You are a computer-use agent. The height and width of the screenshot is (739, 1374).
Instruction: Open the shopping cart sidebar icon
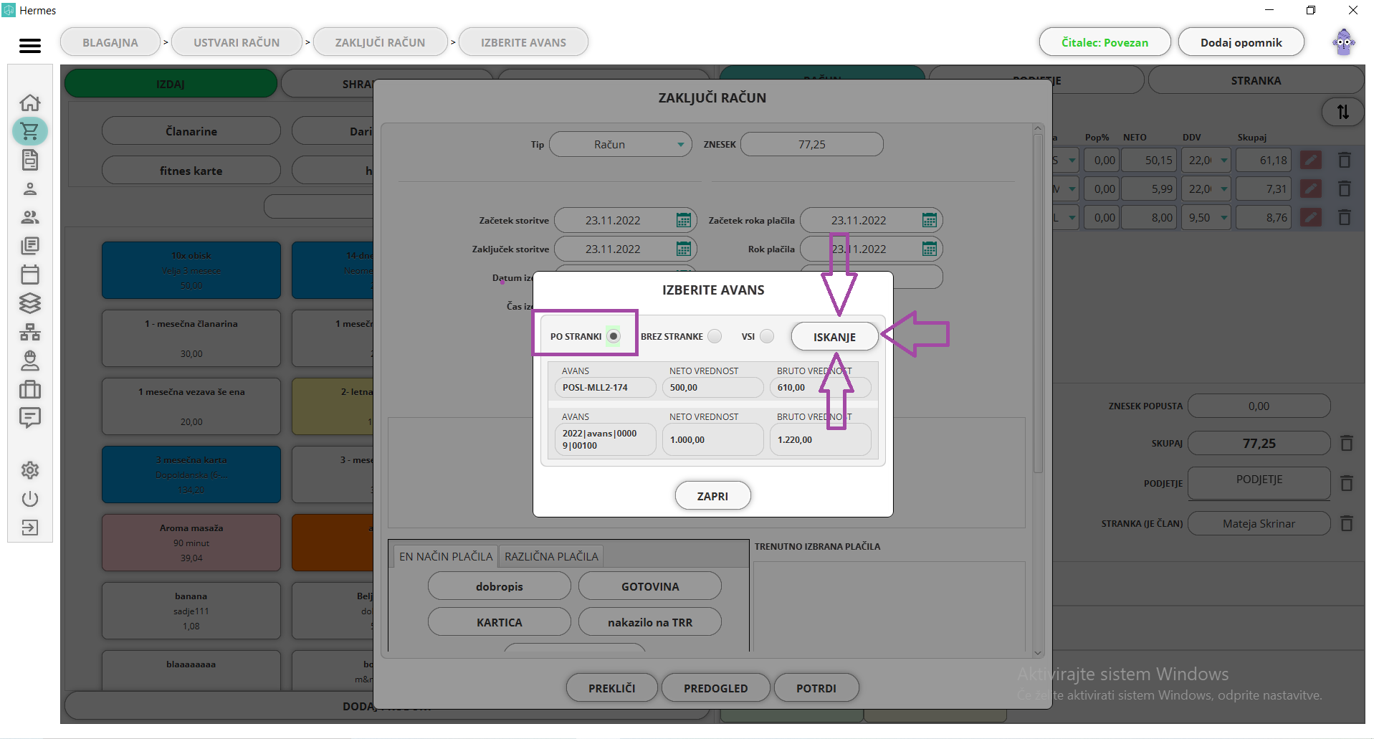click(x=30, y=131)
